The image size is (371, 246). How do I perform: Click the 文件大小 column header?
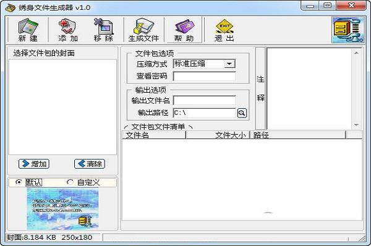(218, 135)
